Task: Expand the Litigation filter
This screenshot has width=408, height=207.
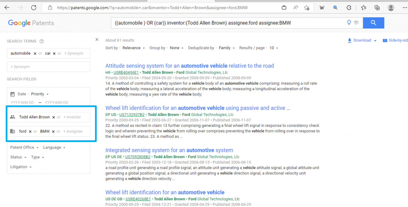Action: coord(21,167)
